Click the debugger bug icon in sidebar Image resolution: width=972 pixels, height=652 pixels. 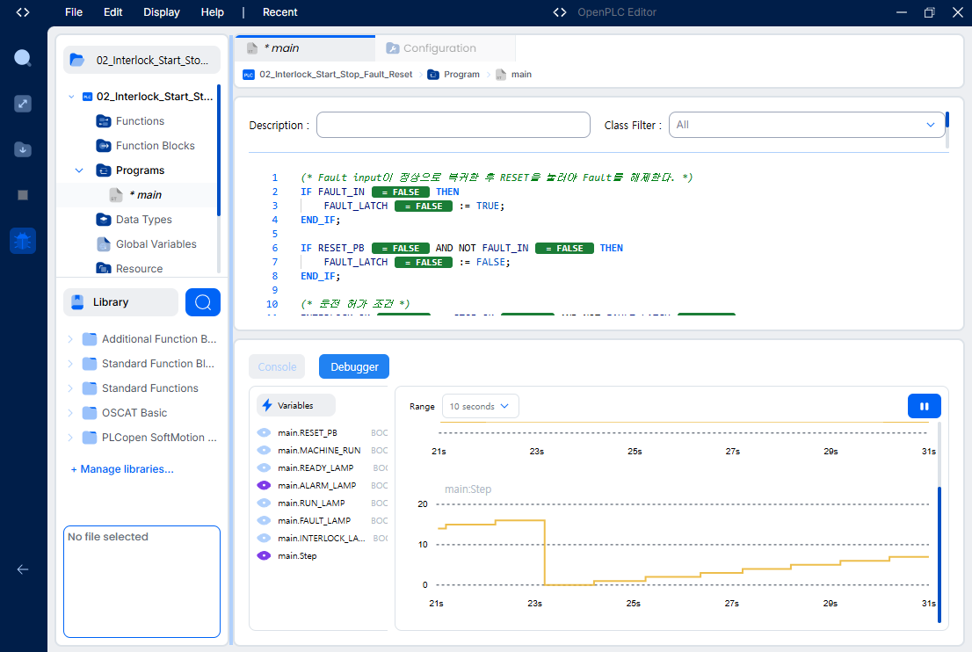click(x=23, y=241)
